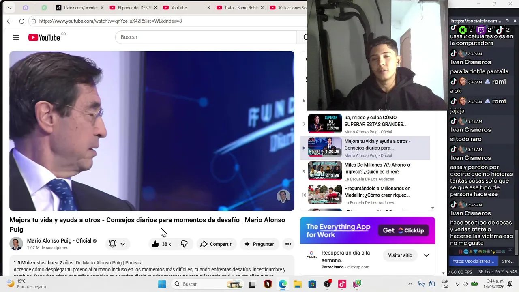This screenshot has width=519, height=292.
Task: Pop out the Social Stream dock panel
Action: [507, 21]
